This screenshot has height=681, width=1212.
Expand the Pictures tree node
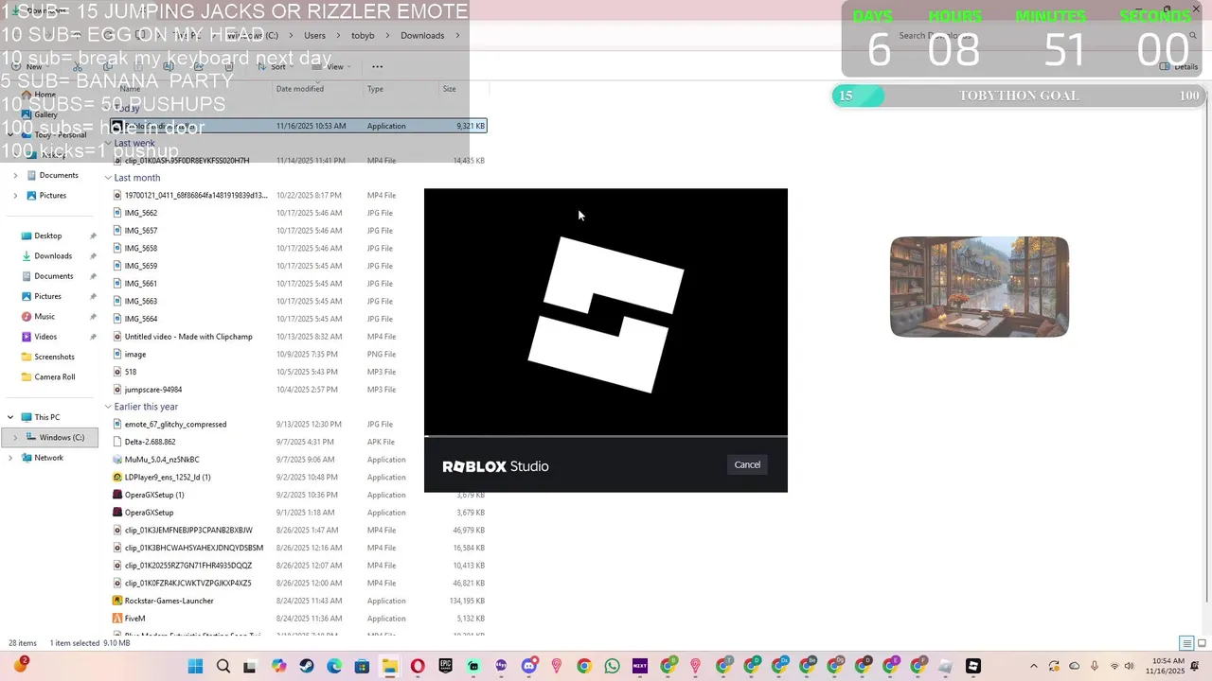(15, 195)
